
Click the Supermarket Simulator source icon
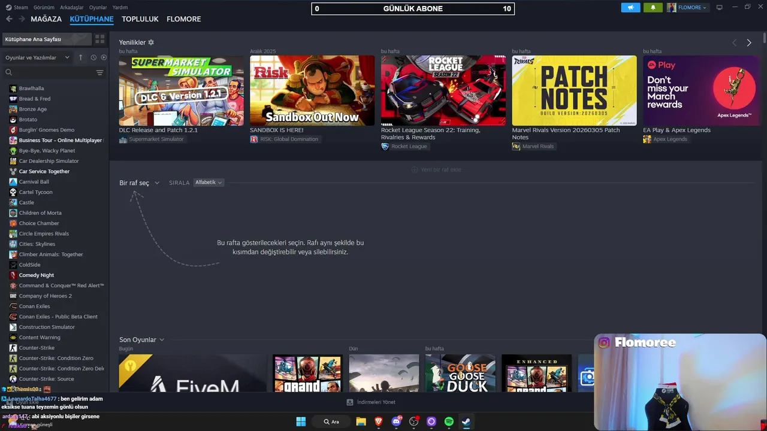click(x=123, y=139)
